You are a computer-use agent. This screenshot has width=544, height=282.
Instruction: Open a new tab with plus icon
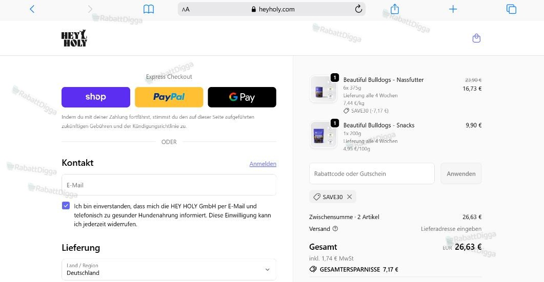pyautogui.click(x=453, y=9)
